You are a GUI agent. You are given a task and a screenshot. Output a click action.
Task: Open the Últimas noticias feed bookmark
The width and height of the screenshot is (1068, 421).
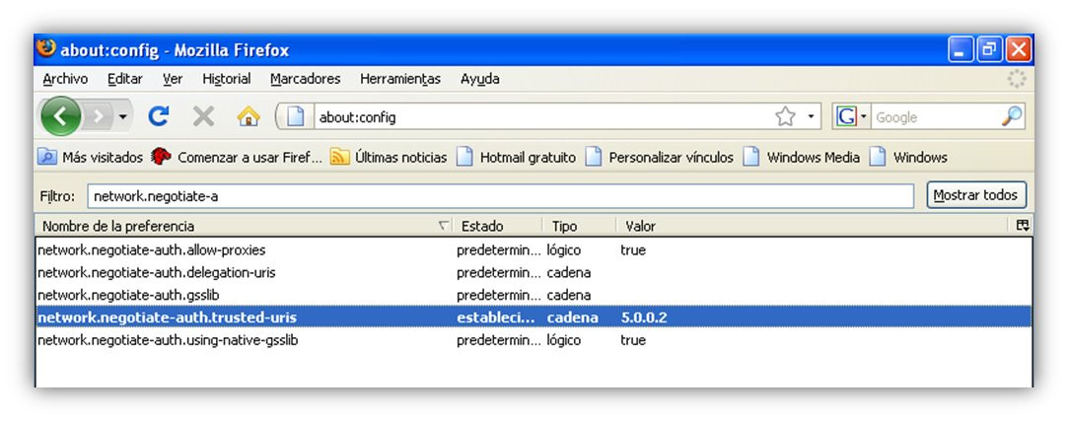[389, 158]
